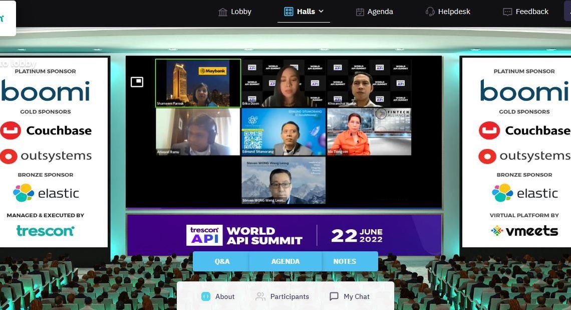Open the Helpdesk menu item

tap(448, 12)
